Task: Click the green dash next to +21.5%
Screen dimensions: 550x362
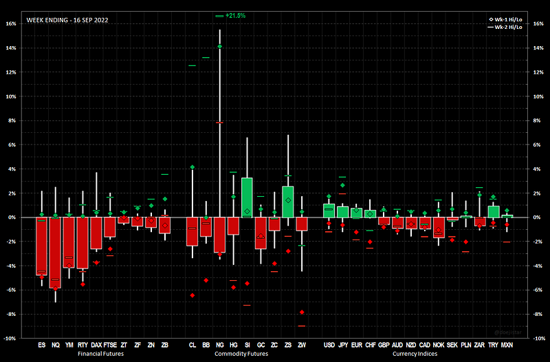Action: coord(219,15)
